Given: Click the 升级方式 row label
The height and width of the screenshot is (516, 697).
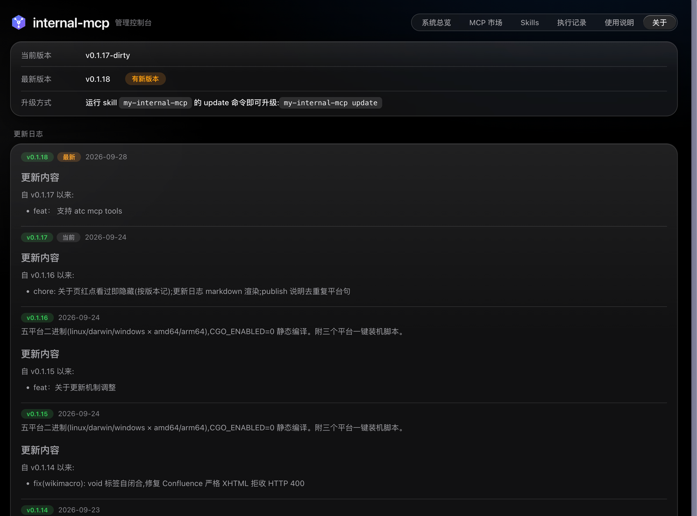Looking at the screenshot, I should tap(36, 103).
